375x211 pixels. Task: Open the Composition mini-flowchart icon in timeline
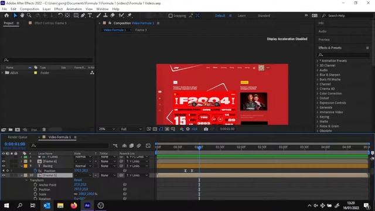click(x=115, y=145)
